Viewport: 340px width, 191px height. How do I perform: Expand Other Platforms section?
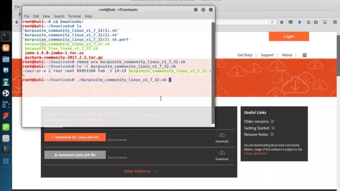click(140, 171)
